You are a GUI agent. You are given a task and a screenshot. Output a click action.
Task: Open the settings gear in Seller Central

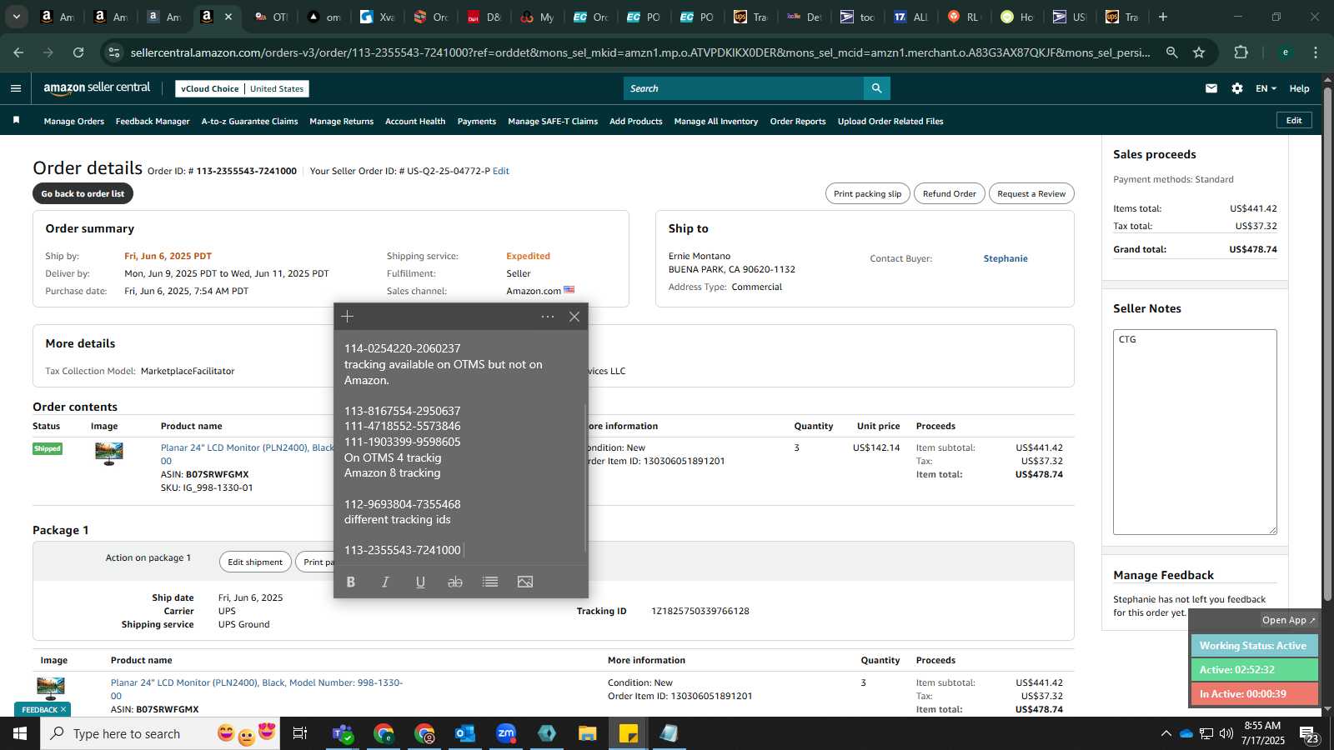click(x=1237, y=88)
